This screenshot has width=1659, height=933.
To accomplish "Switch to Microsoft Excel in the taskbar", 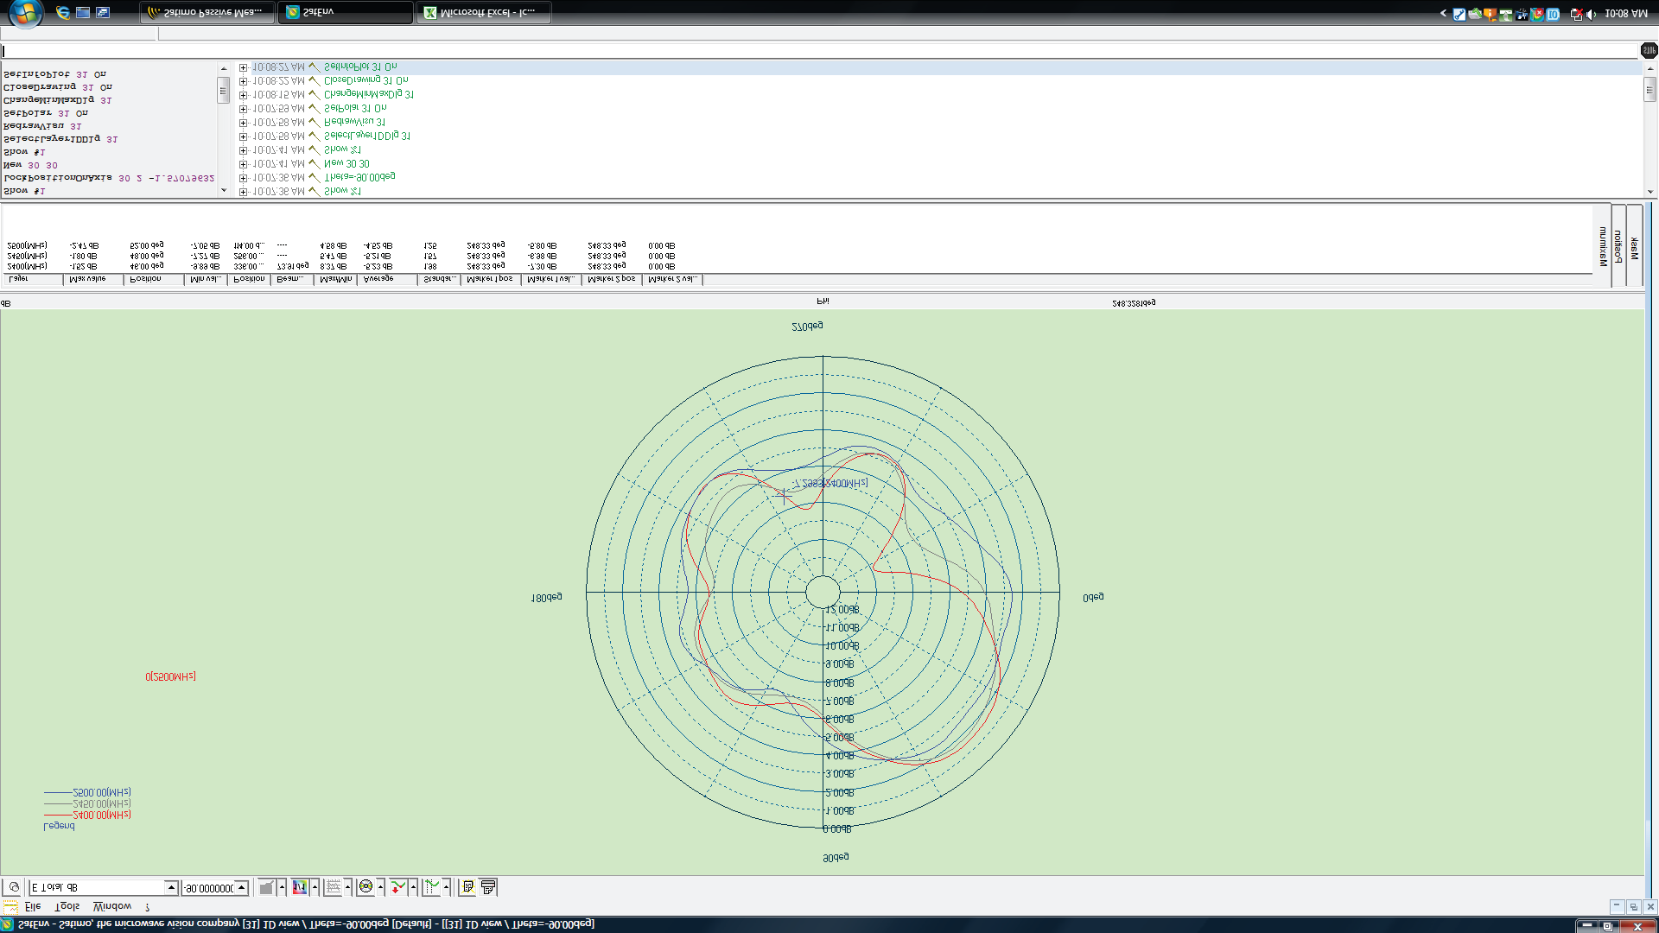I will click(484, 12).
